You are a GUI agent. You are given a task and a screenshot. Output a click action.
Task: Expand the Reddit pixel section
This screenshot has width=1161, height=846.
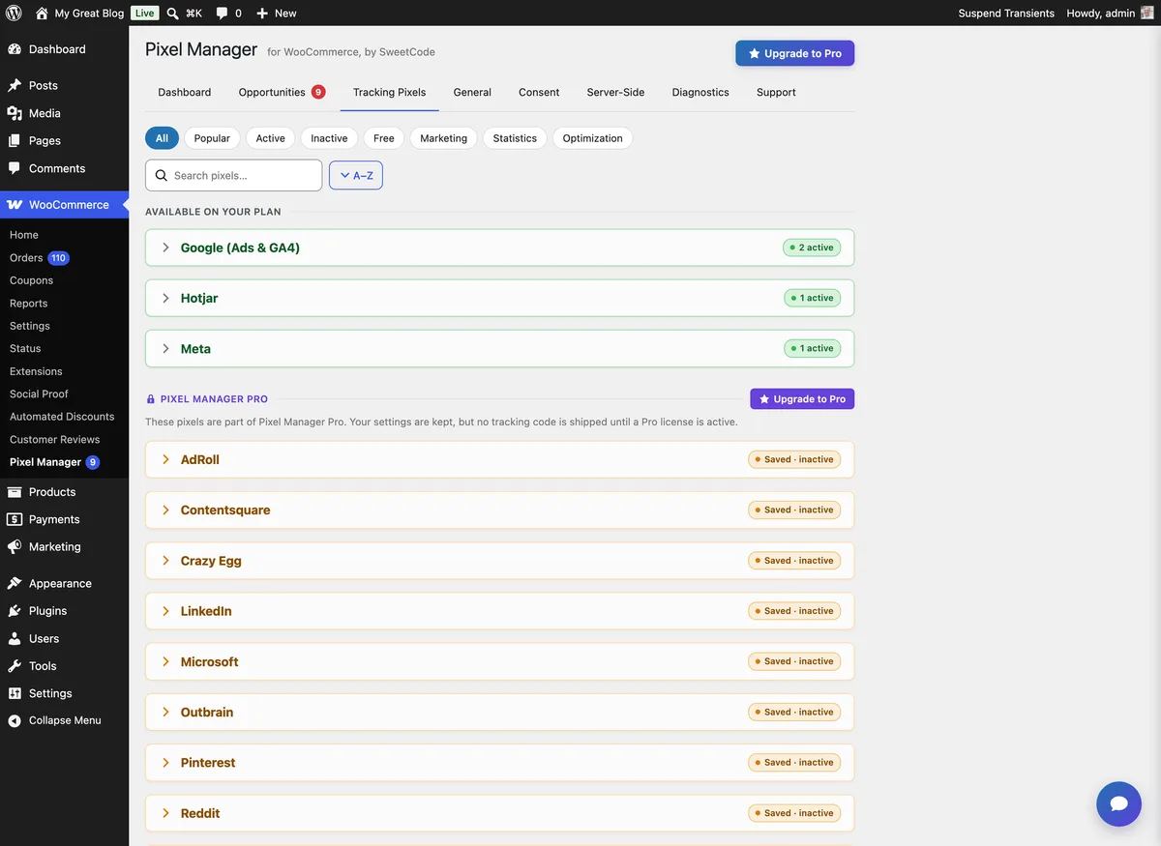click(x=499, y=813)
